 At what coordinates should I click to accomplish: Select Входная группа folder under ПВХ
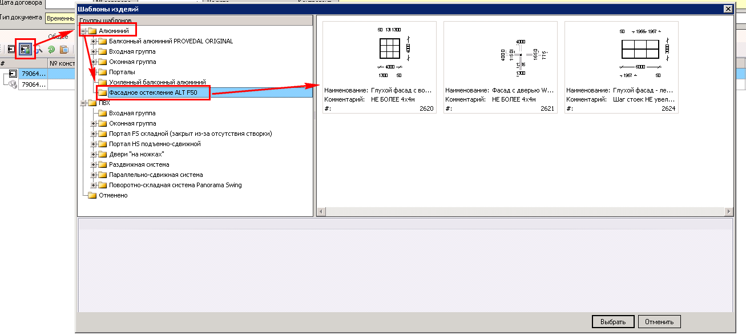[132, 113]
